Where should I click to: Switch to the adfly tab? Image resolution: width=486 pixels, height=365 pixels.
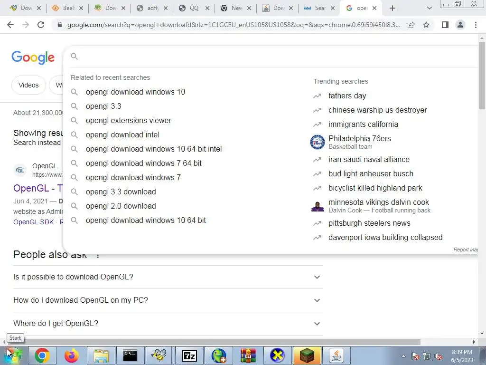click(x=152, y=8)
